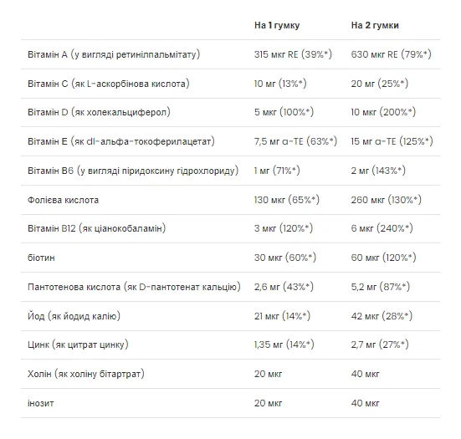The width and height of the screenshot is (461, 439).
Task: Click the 'На 1 гумку' column header
Action: (x=277, y=26)
